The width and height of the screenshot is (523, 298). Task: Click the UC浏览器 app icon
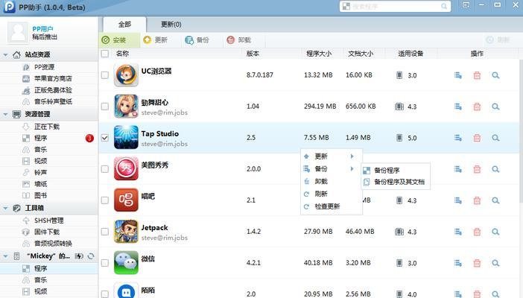click(126, 75)
